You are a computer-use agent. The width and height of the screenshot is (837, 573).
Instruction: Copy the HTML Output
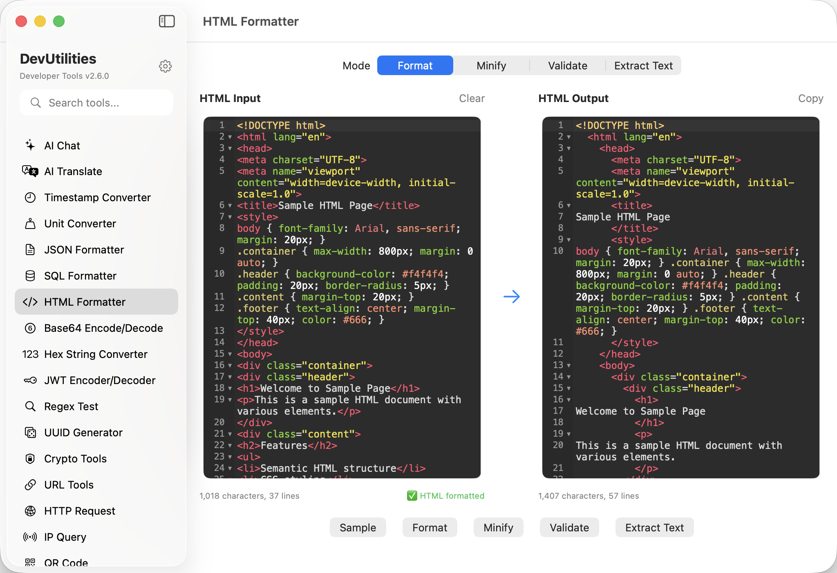(x=810, y=98)
